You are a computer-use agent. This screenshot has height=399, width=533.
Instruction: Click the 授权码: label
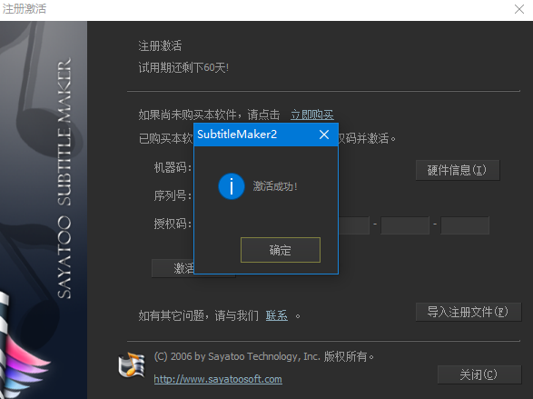[173, 224]
